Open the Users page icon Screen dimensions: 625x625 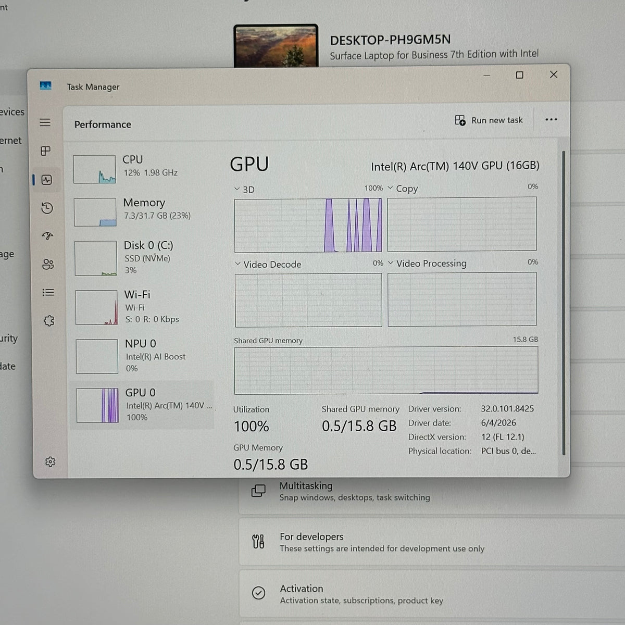pos(48,264)
